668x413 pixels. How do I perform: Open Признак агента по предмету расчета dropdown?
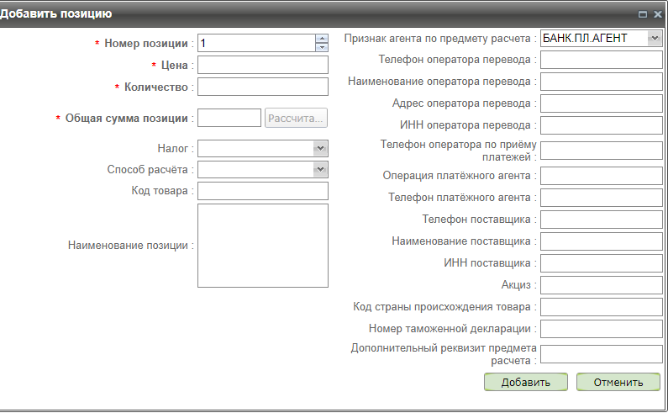(654, 39)
